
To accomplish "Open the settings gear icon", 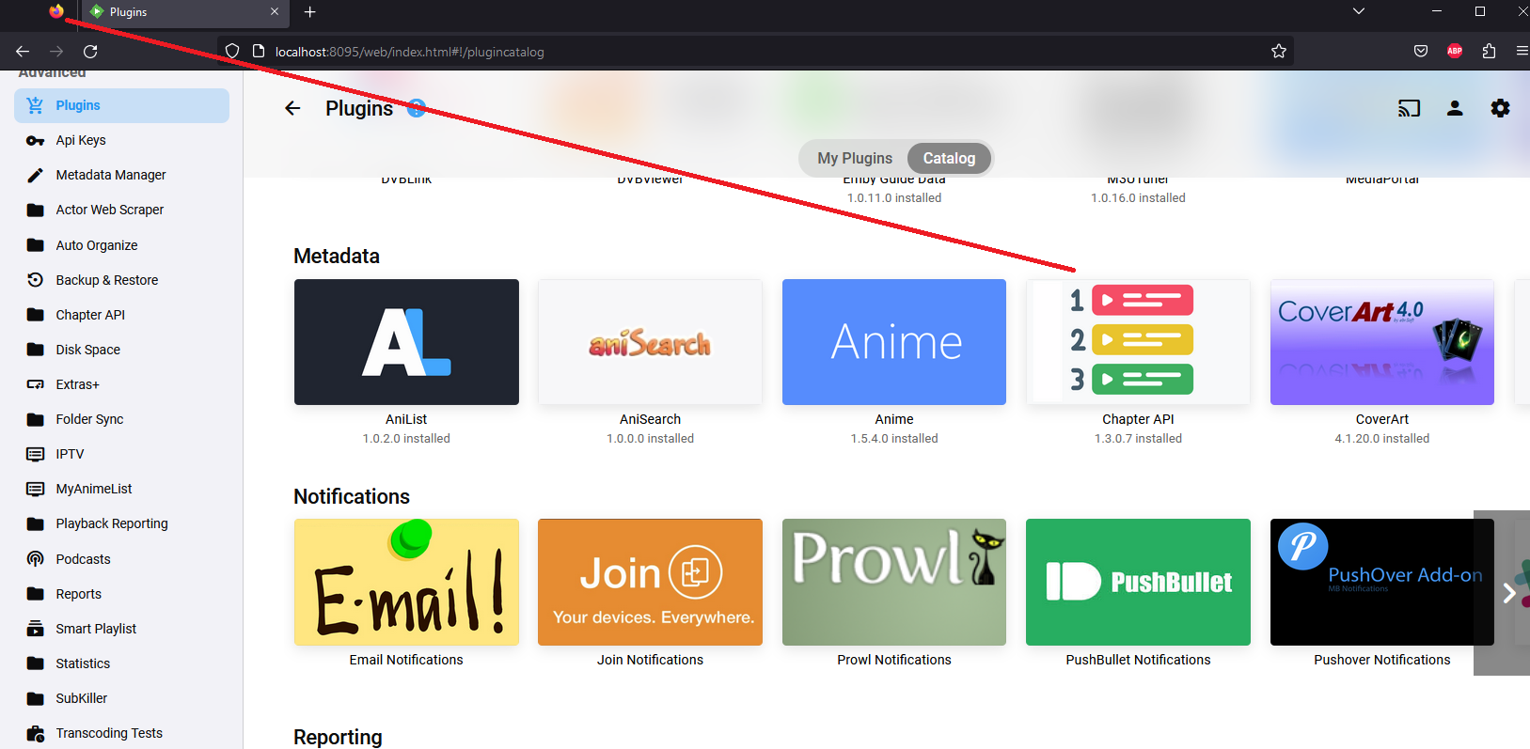I will [x=1501, y=108].
